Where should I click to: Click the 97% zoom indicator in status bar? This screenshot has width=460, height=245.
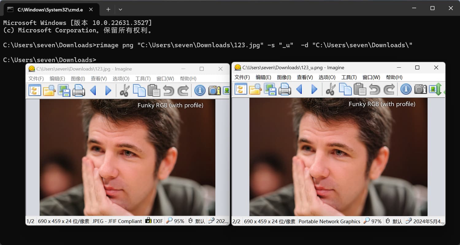click(x=373, y=221)
